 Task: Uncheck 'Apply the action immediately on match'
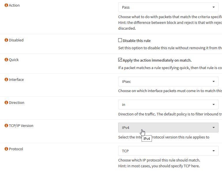(x=120, y=60)
